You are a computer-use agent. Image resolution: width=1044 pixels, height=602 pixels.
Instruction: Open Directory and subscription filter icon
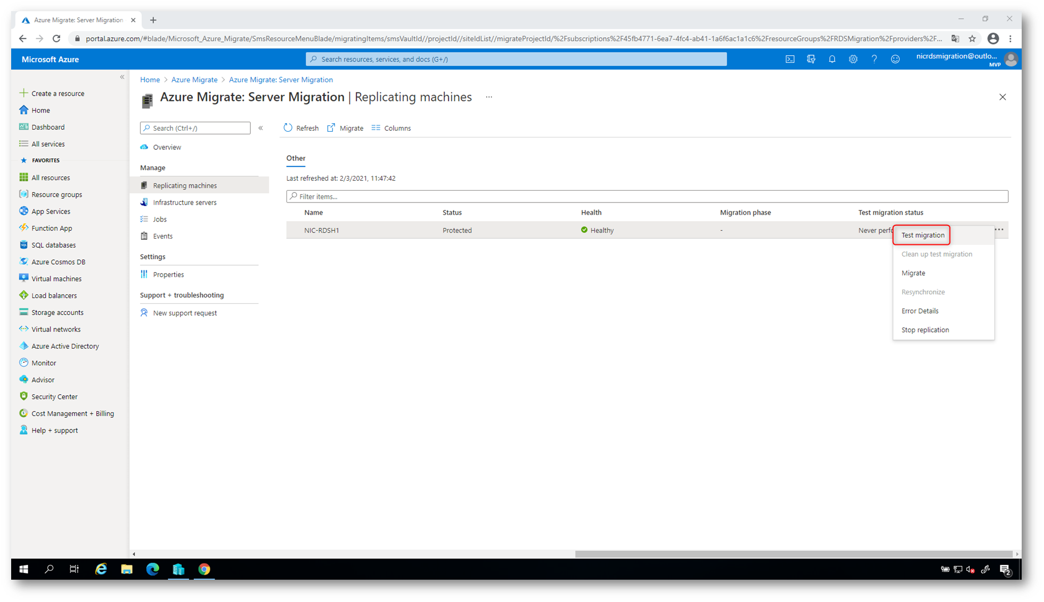[x=811, y=59]
